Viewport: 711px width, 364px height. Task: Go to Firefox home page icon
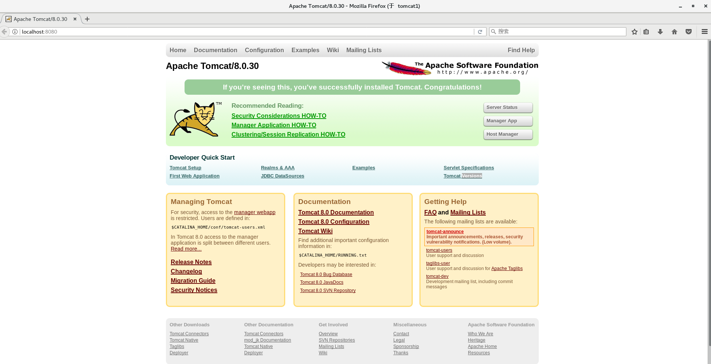click(x=674, y=32)
